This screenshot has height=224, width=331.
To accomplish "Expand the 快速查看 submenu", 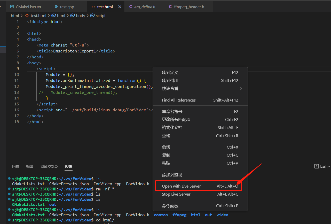I will coord(200,88).
